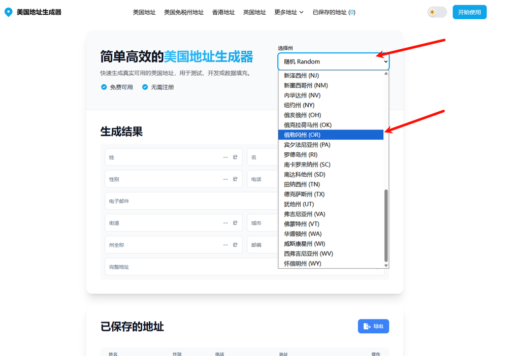This screenshot has height=356, width=520.
Task: Choose 内华达州 (NV) in the dropdown
Action: (x=331, y=95)
